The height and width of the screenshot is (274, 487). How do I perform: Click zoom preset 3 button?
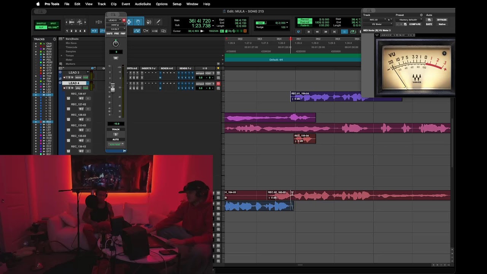(75, 31)
